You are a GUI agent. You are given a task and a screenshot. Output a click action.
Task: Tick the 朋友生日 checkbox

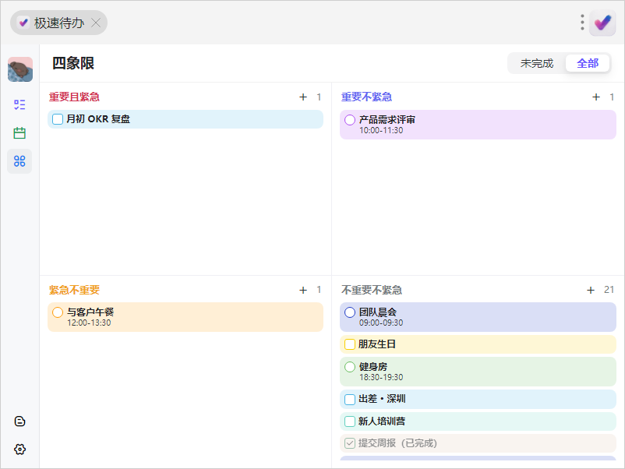coord(350,344)
